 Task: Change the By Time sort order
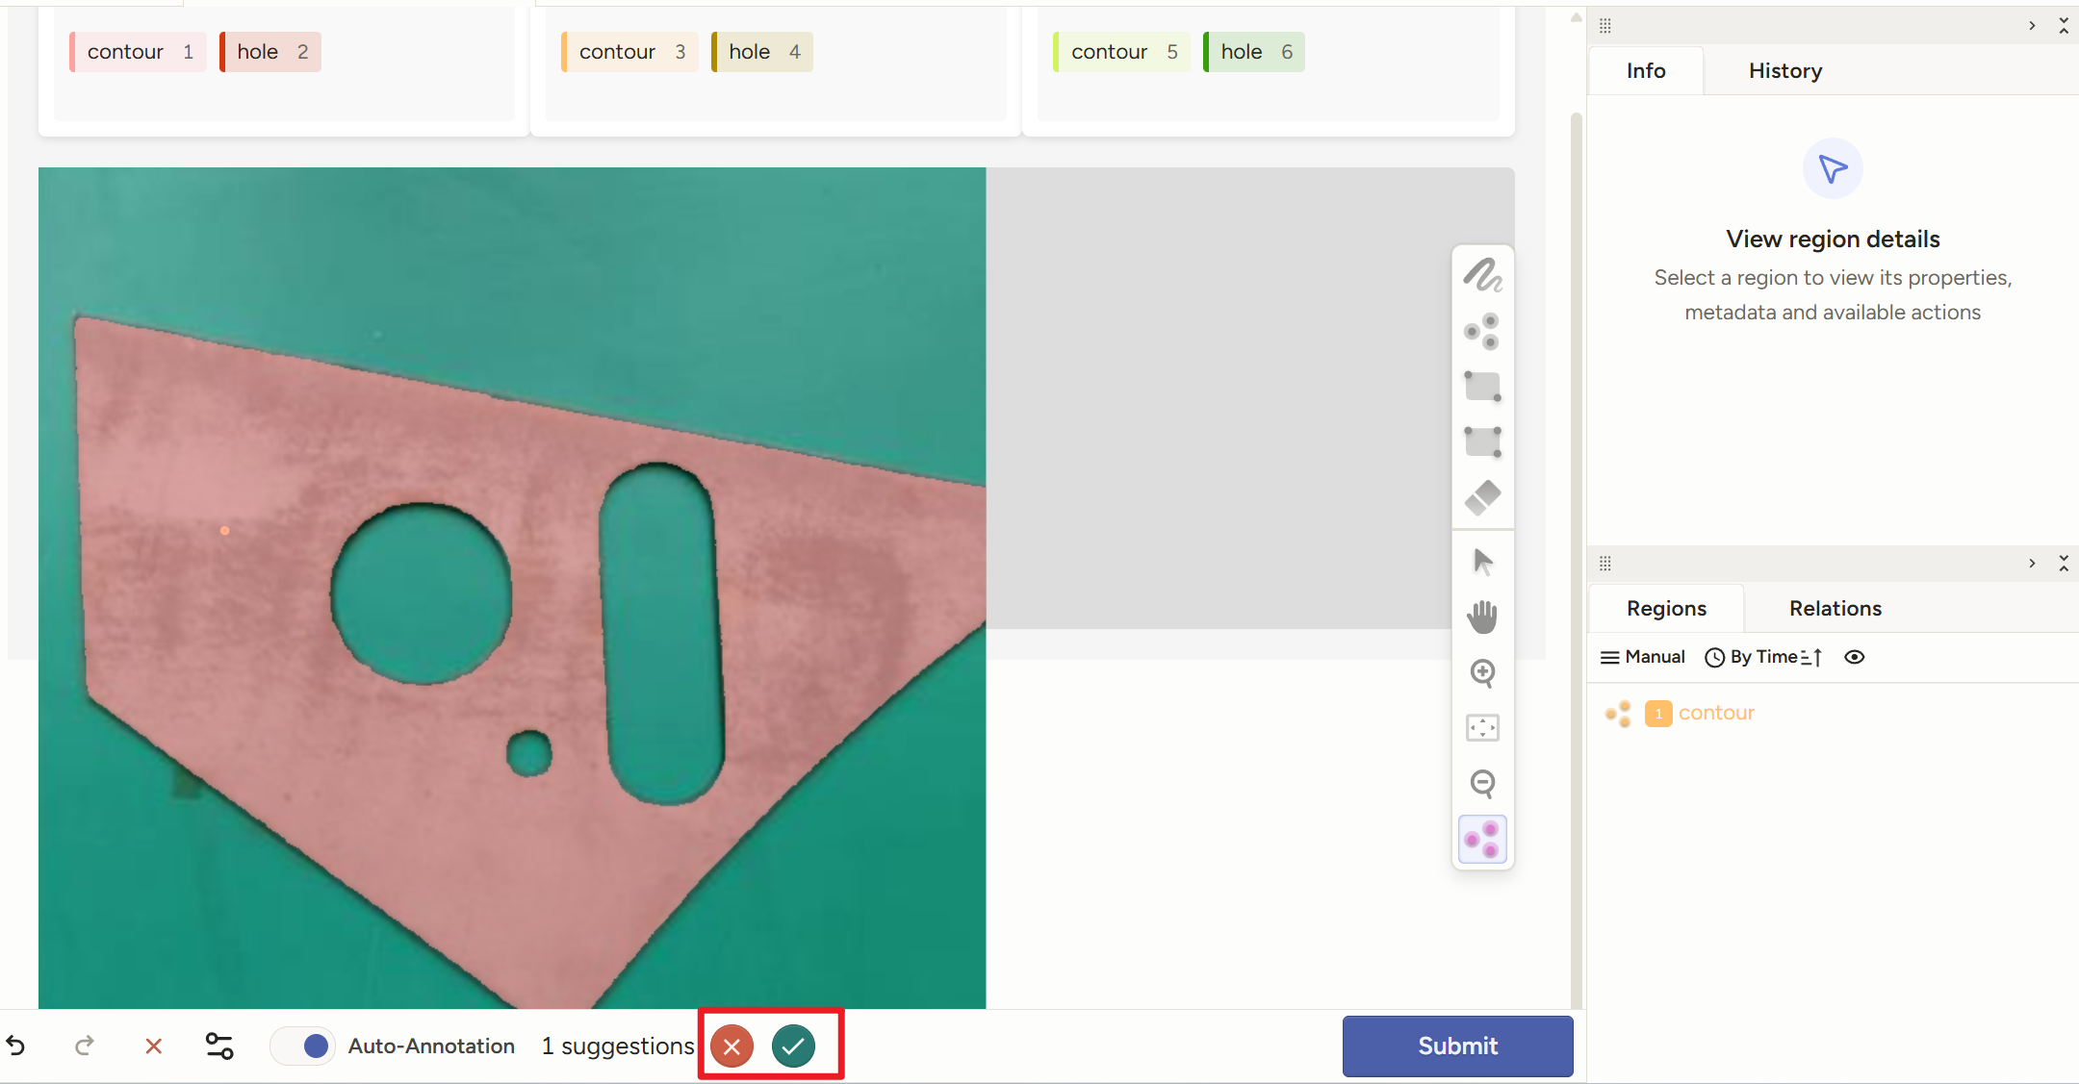click(1763, 657)
